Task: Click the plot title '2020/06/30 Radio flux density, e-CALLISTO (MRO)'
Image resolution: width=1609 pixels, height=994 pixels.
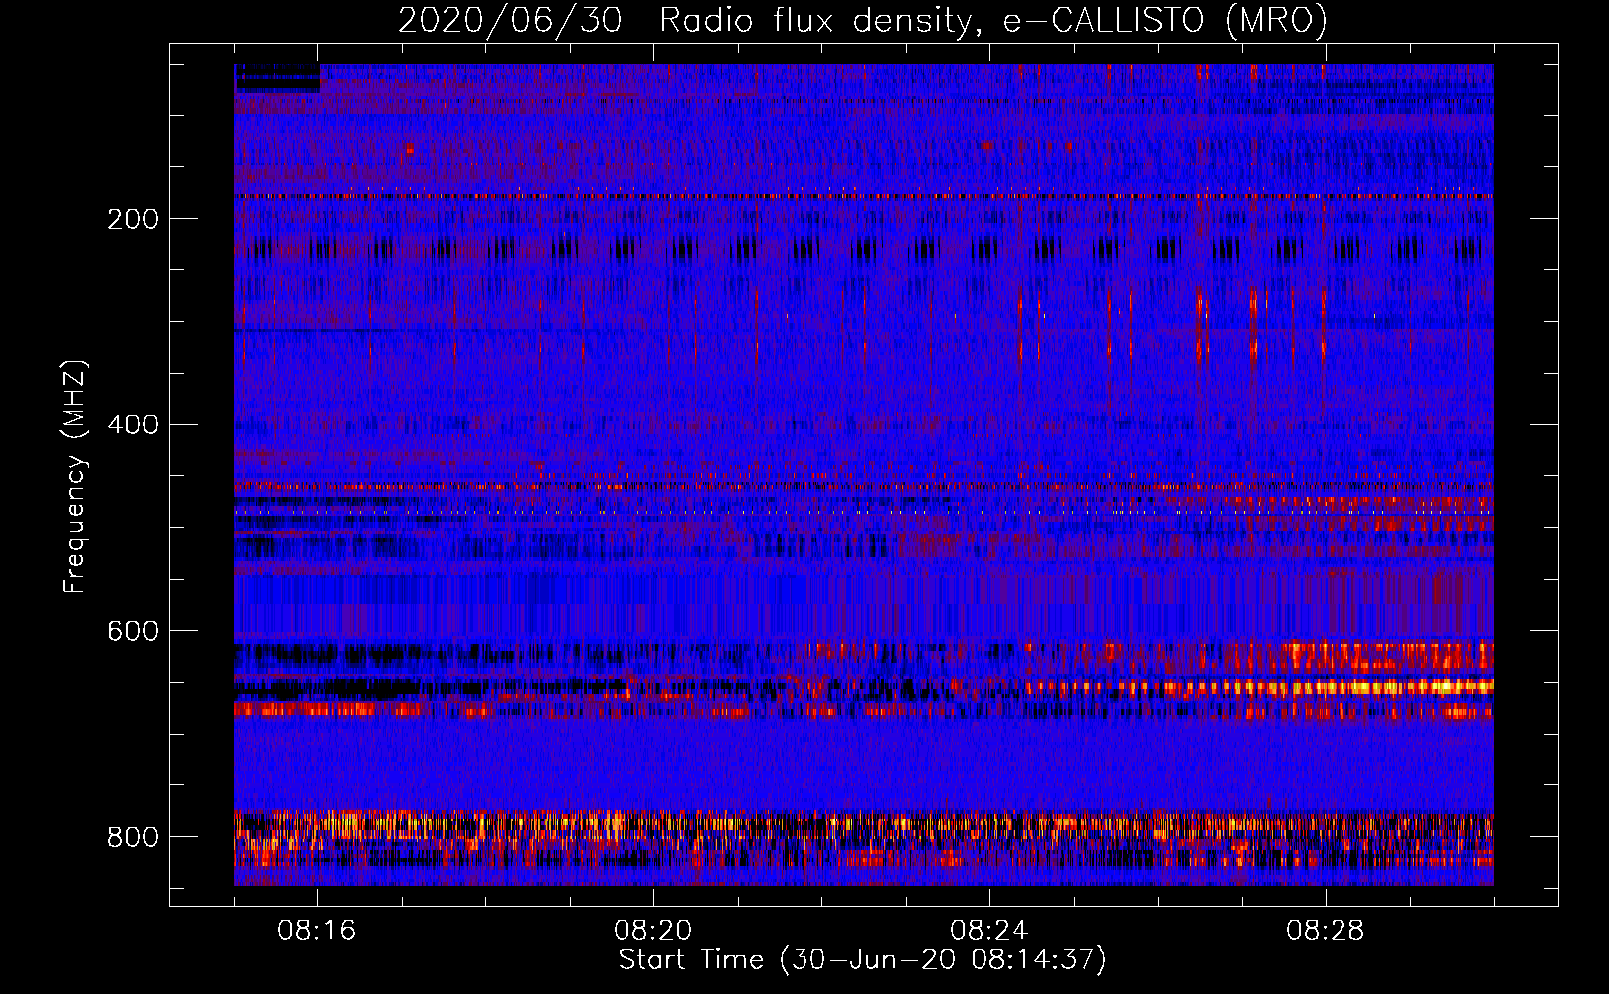Action: tap(862, 20)
